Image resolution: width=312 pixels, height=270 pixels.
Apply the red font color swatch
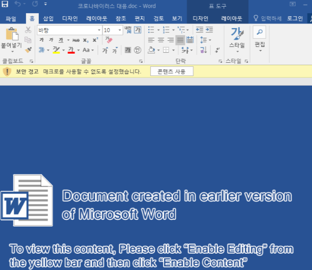[71, 50]
